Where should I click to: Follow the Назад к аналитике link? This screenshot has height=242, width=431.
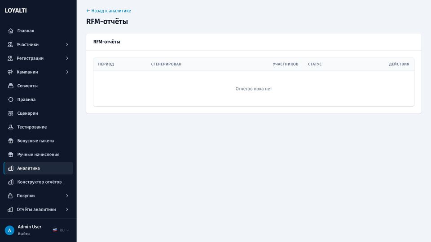click(109, 11)
